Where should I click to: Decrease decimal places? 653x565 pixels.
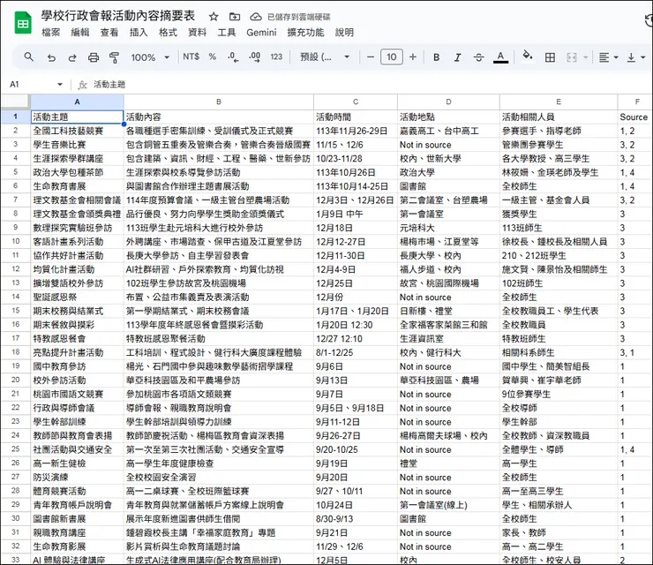pyautogui.click(x=233, y=57)
